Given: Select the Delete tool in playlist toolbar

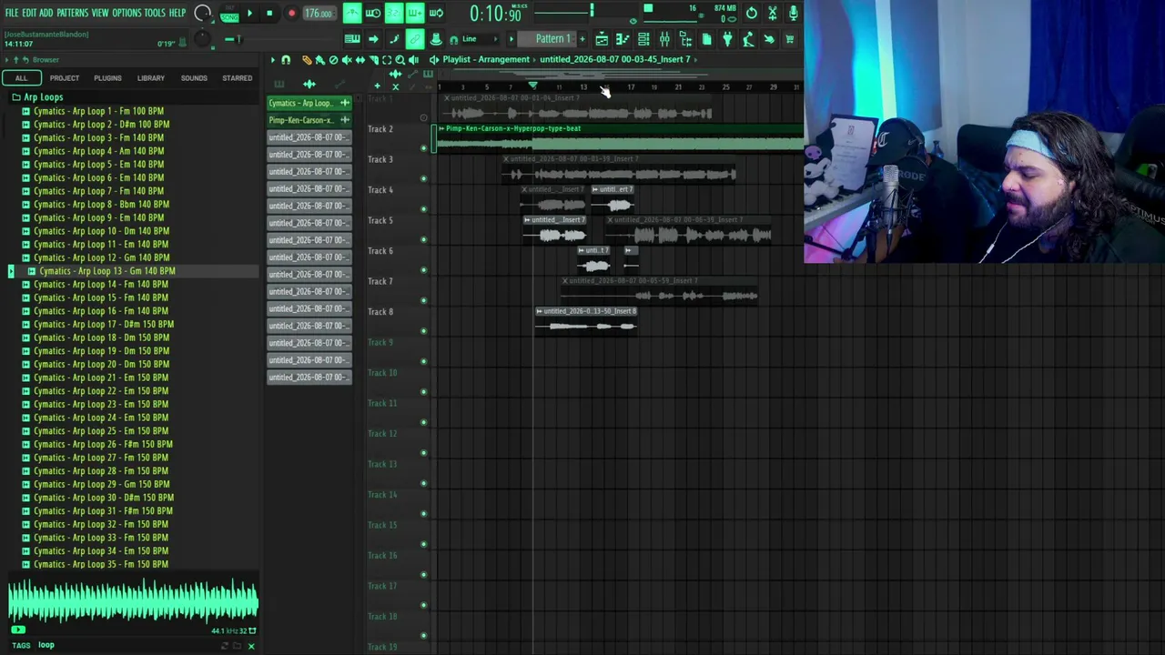Looking at the screenshot, I should [333, 60].
